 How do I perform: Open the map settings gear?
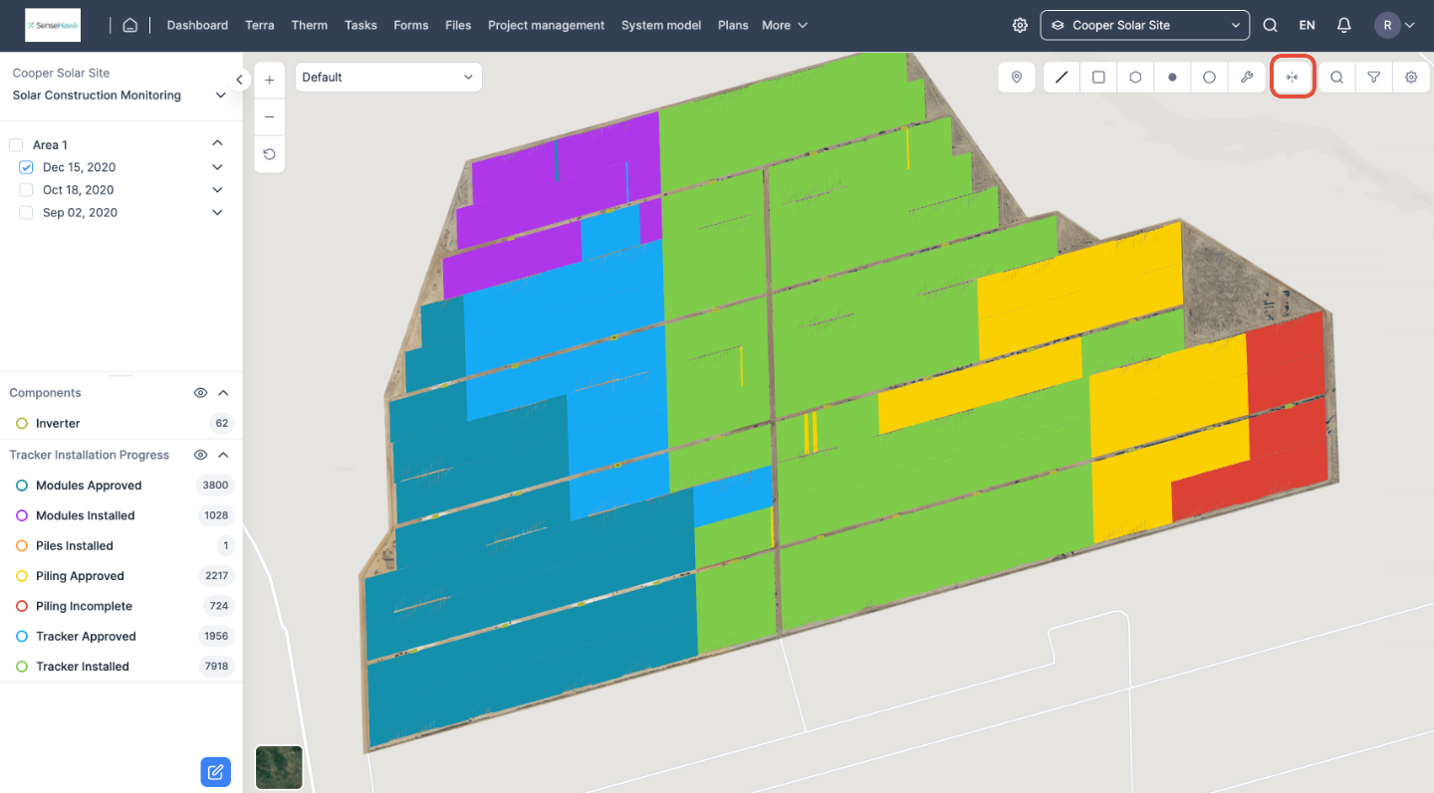tap(1411, 77)
